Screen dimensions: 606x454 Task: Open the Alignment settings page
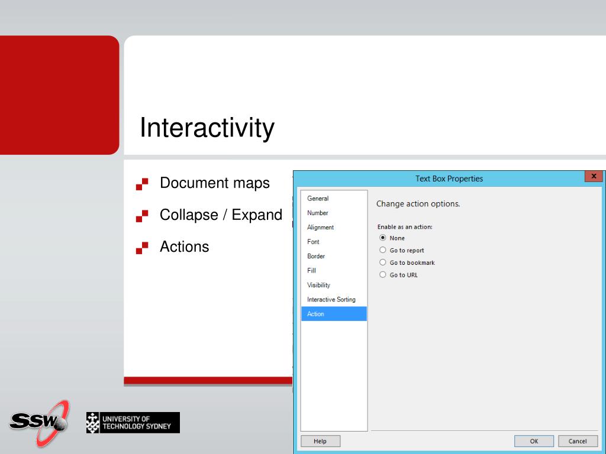click(x=334, y=228)
